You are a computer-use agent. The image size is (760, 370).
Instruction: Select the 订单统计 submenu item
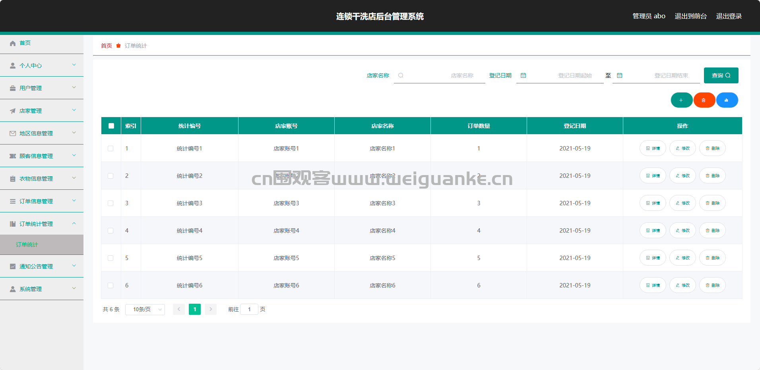click(x=42, y=245)
